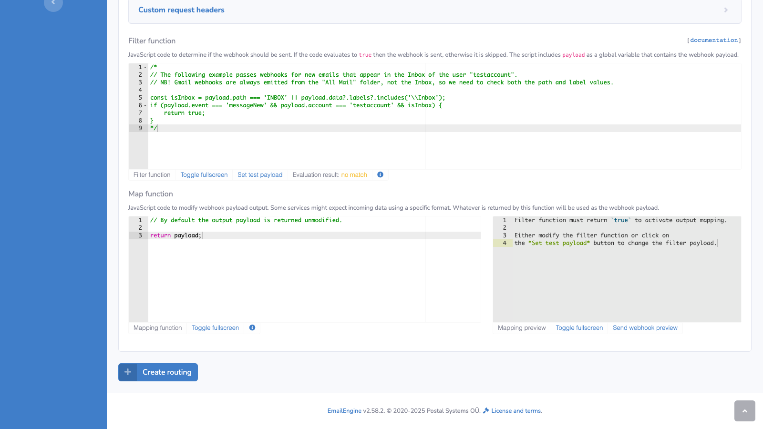
Task: Expand the Custom request headers section
Action: coord(181,10)
